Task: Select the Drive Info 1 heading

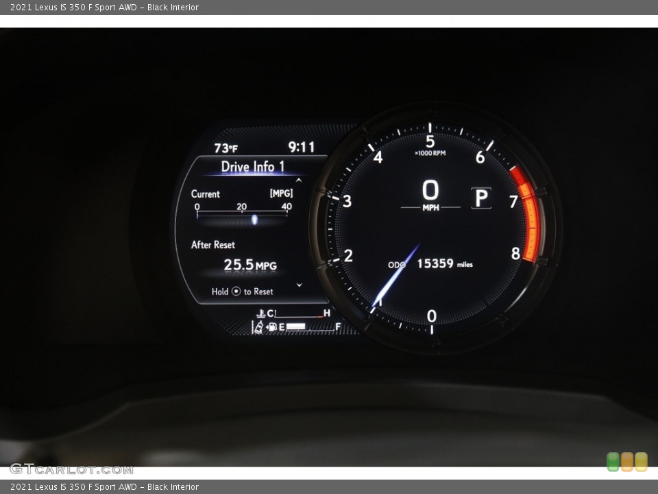Action: pyautogui.click(x=253, y=167)
